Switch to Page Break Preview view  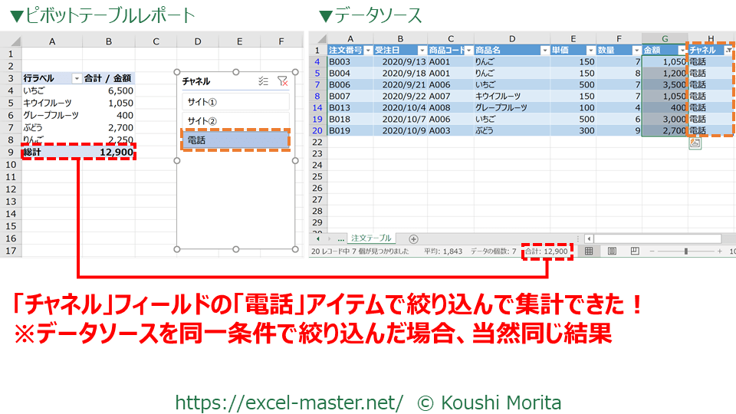(635, 251)
